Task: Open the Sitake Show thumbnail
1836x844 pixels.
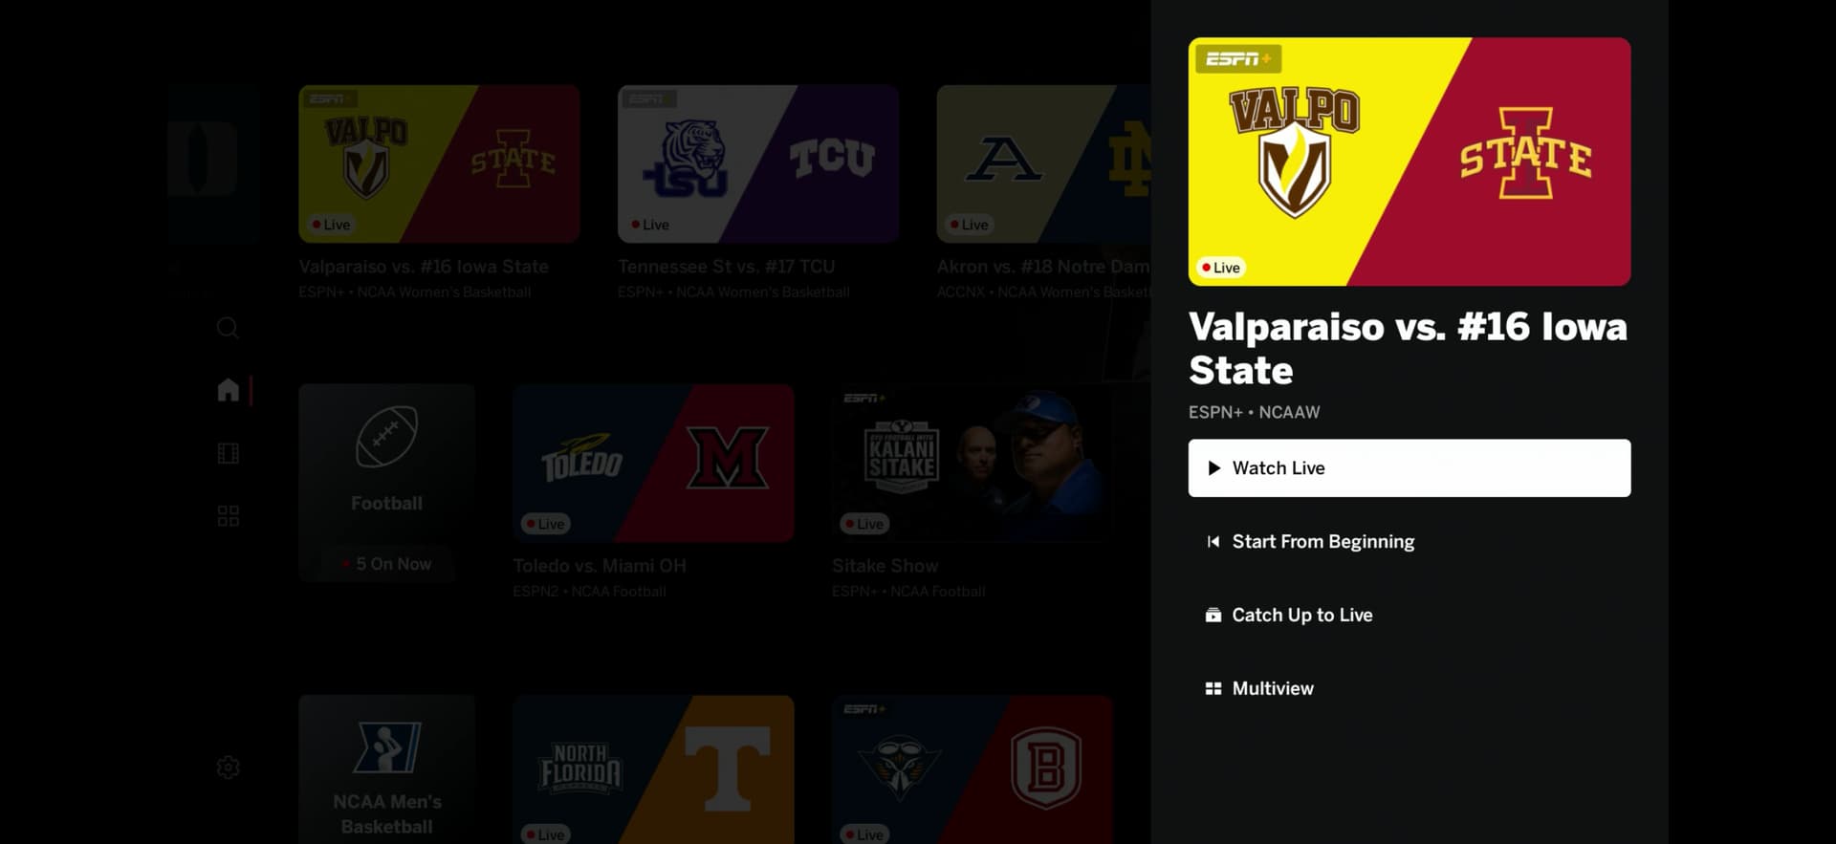Action: tap(972, 464)
